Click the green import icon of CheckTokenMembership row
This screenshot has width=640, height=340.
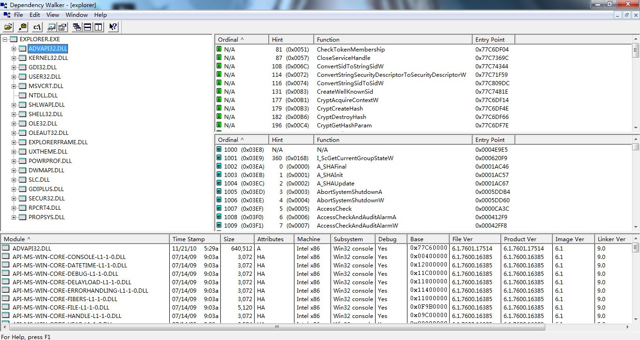[219, 49]
